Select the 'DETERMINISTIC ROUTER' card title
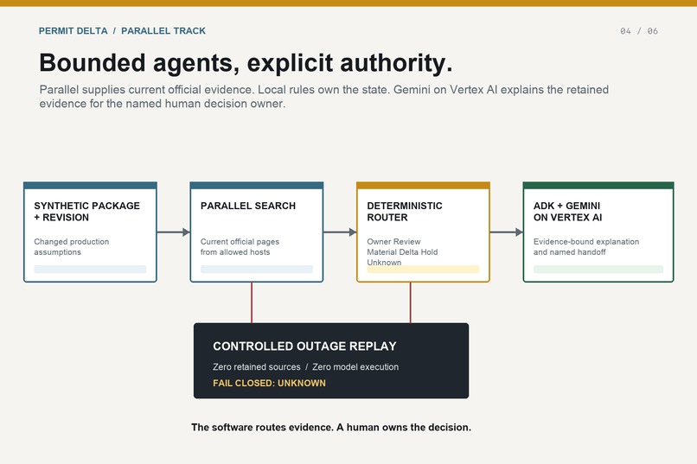 click(405, 212)
